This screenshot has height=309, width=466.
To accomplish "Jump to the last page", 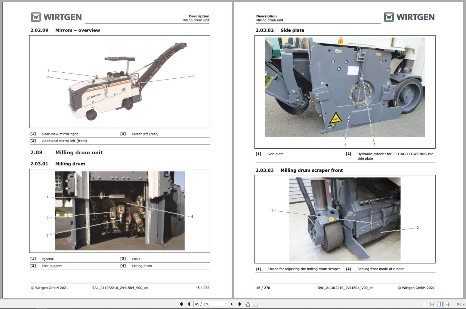I will (x=239, y=304).
